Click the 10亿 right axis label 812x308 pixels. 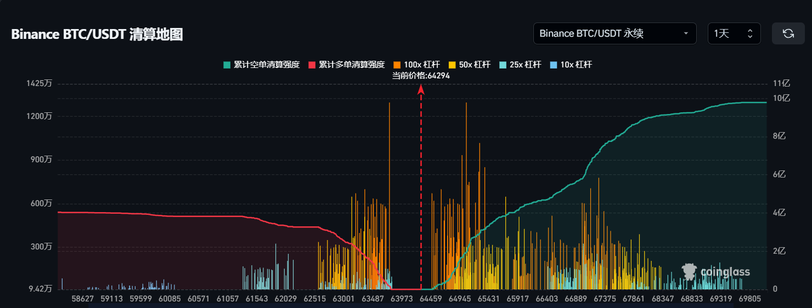click(x=781, y=98)
